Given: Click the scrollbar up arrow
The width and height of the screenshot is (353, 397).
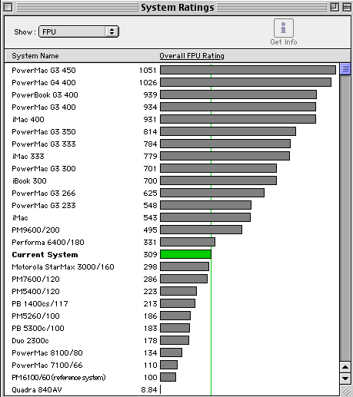Looking at the screenshot, I should pos(345,367).
